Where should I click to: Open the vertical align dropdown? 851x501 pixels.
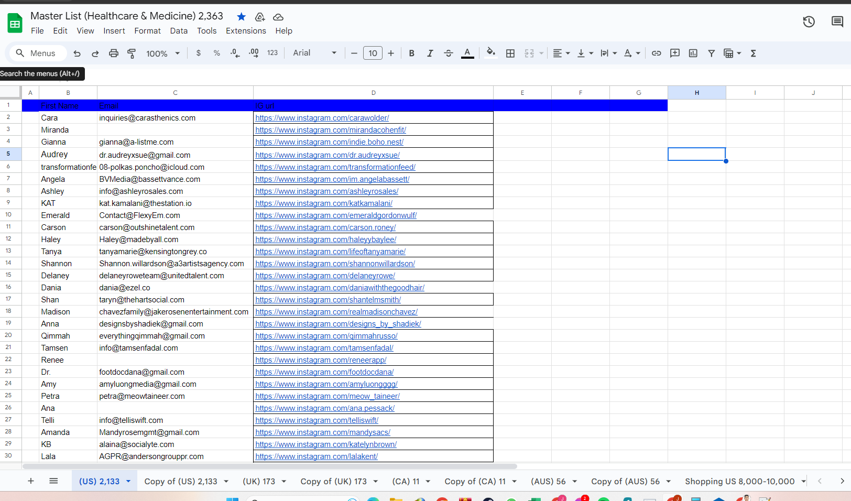[585, 53]
